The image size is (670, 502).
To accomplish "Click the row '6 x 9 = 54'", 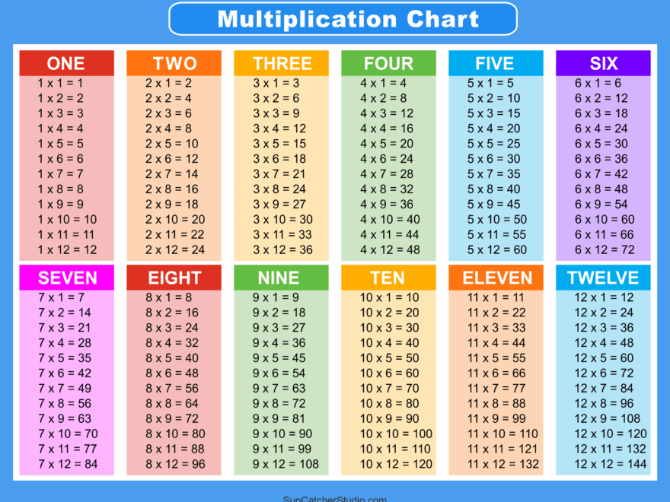I will click(601, 204).
